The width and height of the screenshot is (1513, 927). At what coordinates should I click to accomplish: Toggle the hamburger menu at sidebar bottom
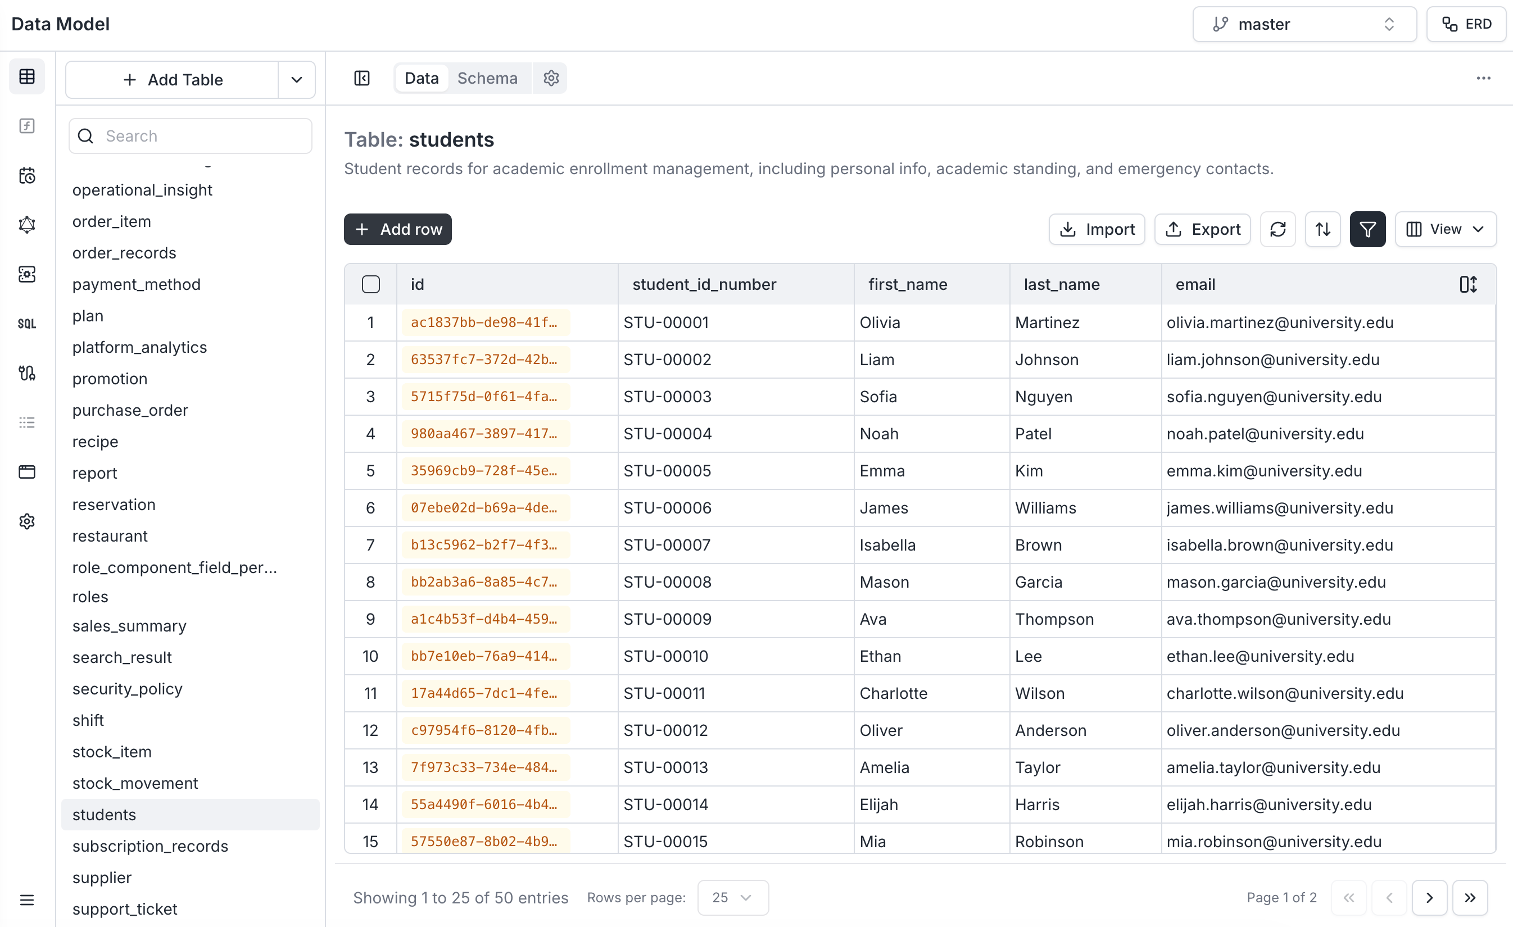tap(27, 899)
